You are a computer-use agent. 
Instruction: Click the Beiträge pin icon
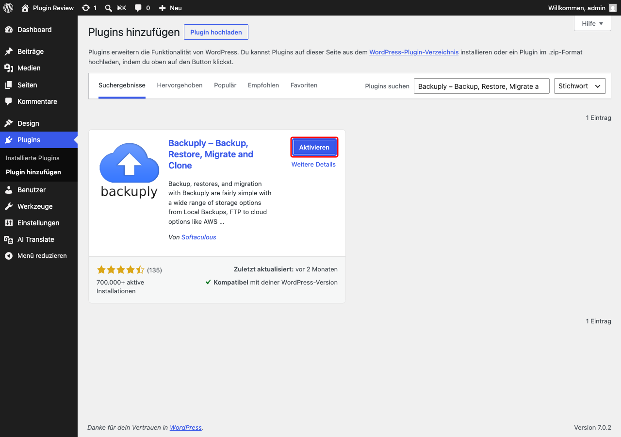9,51
